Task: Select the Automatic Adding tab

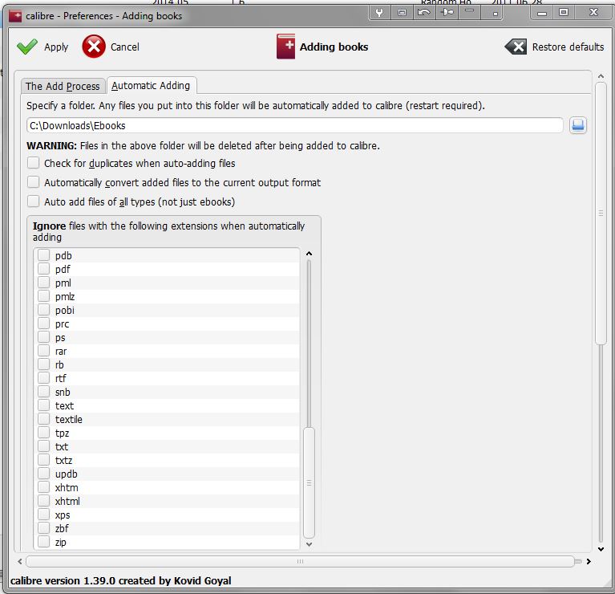Action: 151,85
